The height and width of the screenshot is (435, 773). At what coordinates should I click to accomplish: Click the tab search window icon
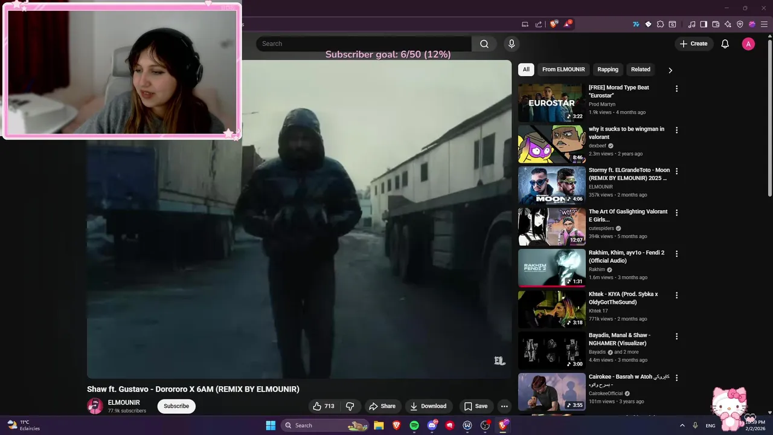(x=672, y=24)
